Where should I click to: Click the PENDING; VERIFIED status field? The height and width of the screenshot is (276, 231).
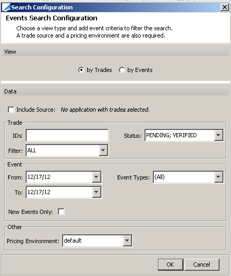tap(180, 135)
